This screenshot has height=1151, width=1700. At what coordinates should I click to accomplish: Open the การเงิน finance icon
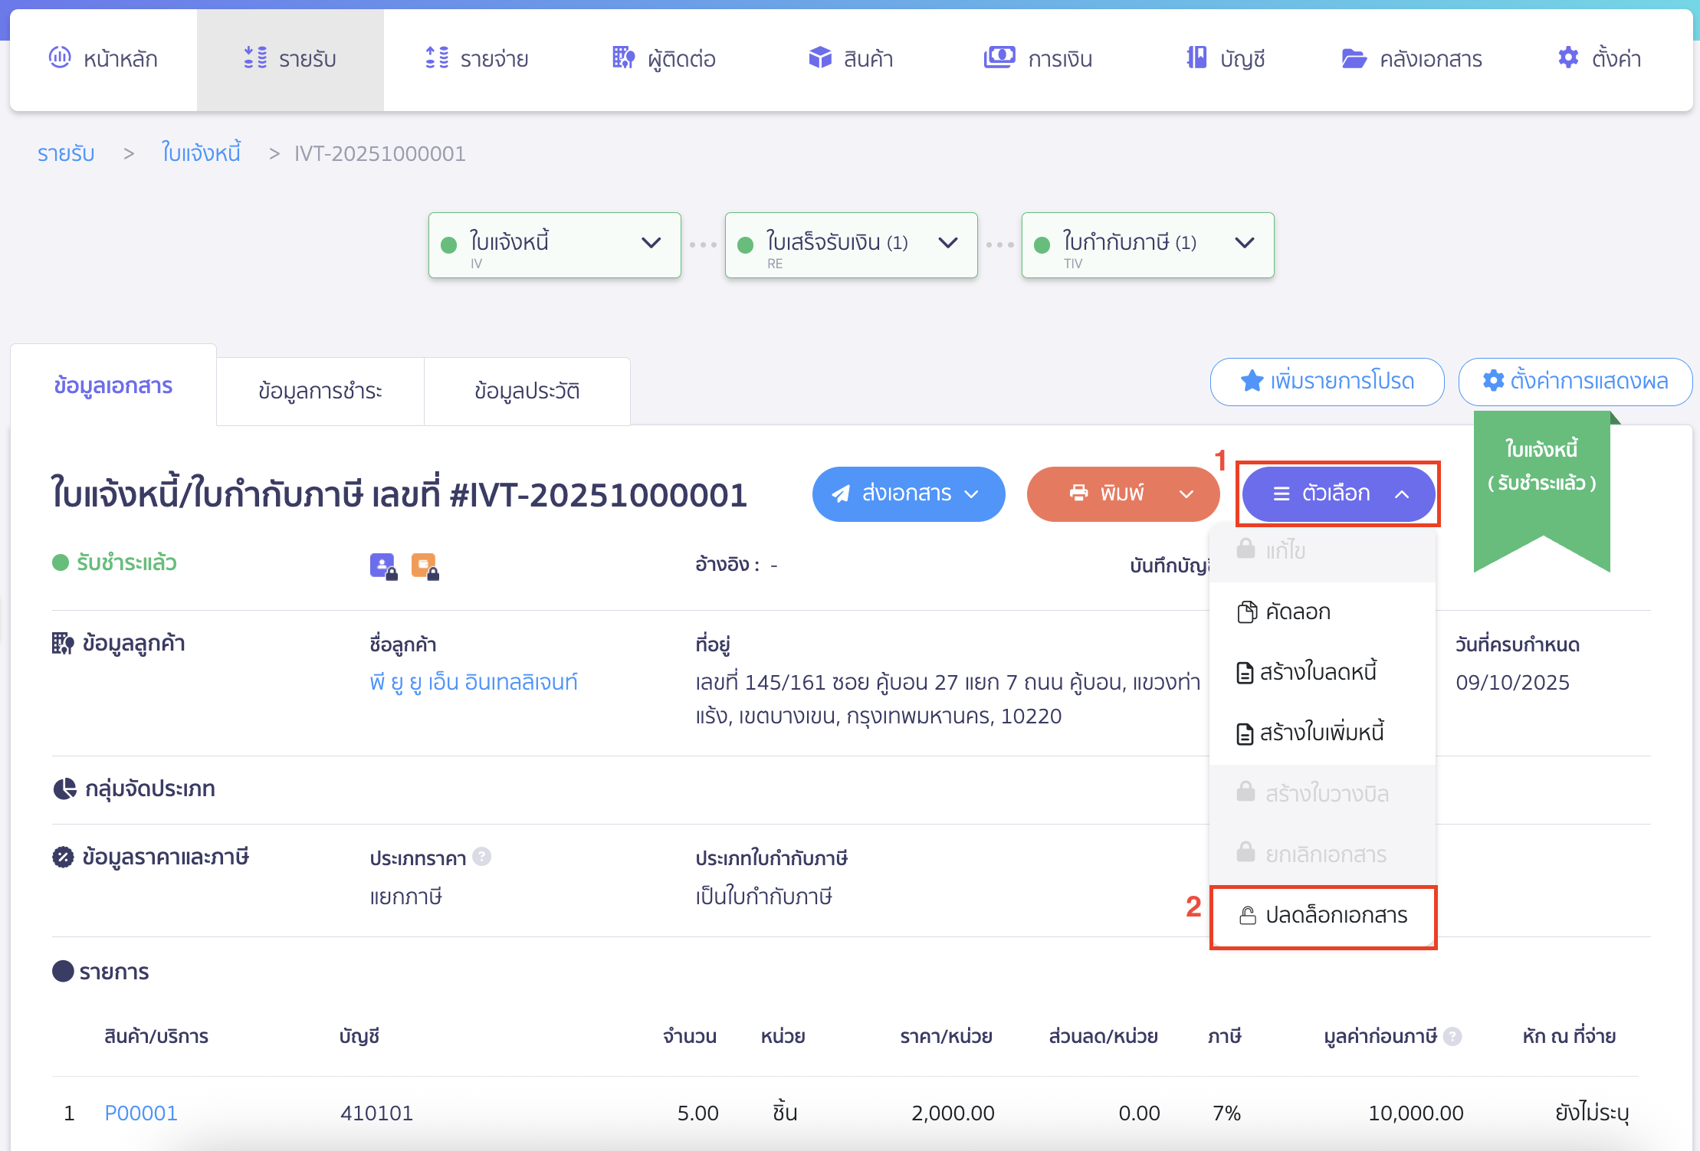point(999,57)
